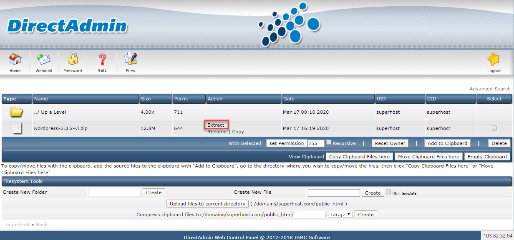Click the Home house icon

(x=15, y=60)
